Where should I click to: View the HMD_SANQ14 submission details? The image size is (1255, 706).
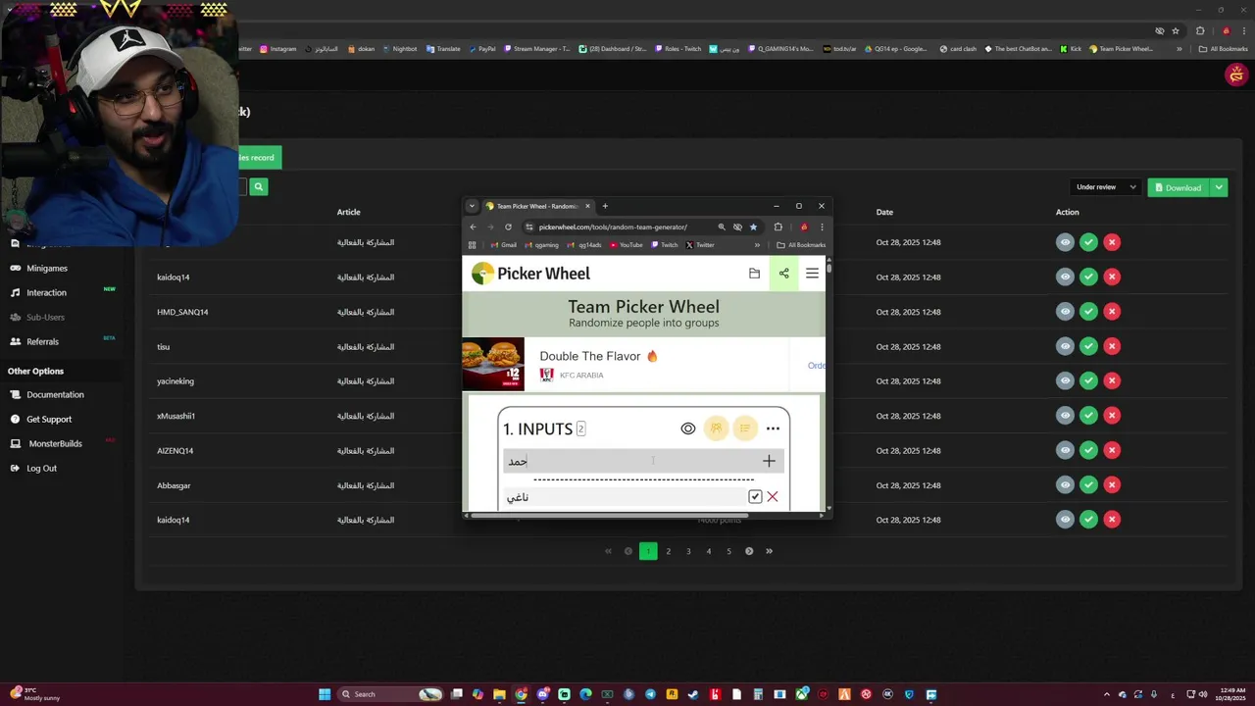[x=1065, y=312]
